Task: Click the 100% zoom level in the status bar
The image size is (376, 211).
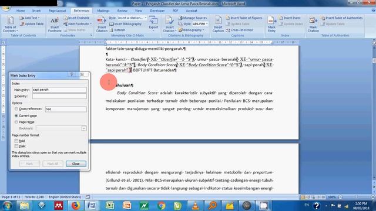Action: click(332, 197)
